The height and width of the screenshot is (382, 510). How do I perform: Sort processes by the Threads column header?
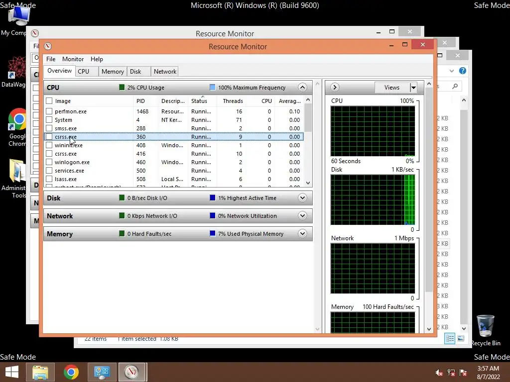(x=232, y=101)
